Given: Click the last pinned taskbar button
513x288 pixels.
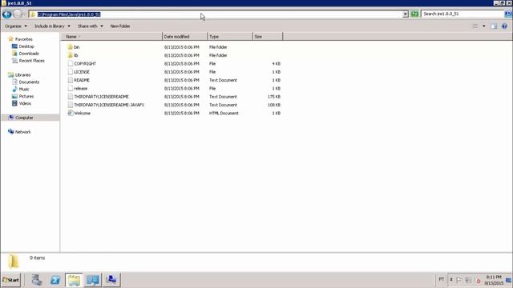Looking at the screenshot, I should coord(111,280).
